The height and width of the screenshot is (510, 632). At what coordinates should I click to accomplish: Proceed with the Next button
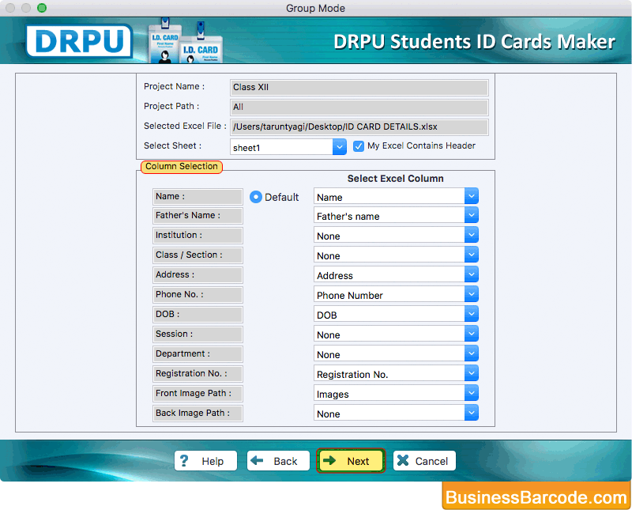[x=351, y=461]
